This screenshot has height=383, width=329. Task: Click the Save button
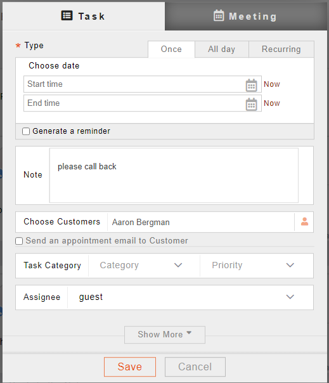[130, 367]
